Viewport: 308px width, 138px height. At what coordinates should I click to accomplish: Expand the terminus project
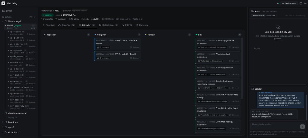click(x=3, y=122)
